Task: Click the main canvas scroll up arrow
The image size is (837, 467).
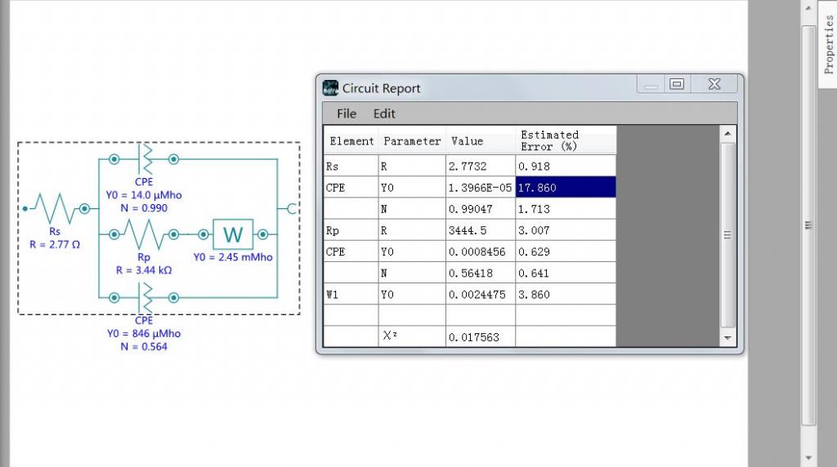Action: tap(808, 8)
